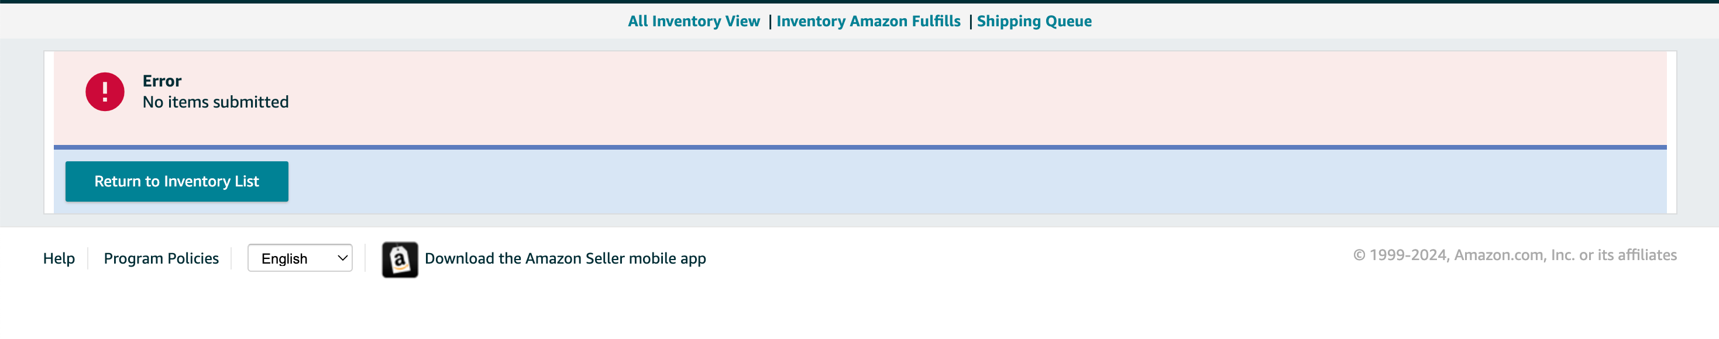This screenshot has height=339, width=1719.
Task: Click the language selector chevron arrow
Action: coord(342,258)
